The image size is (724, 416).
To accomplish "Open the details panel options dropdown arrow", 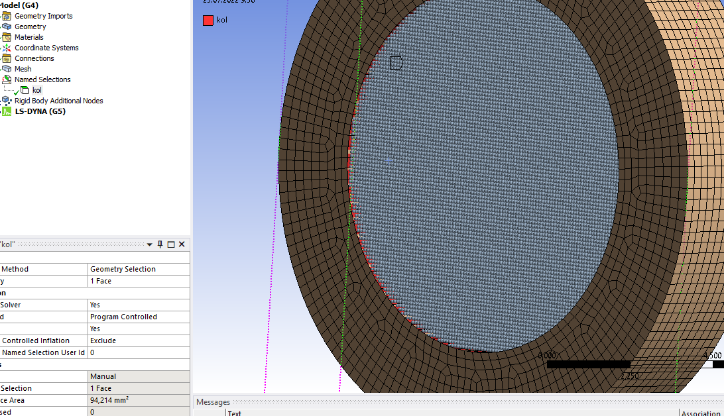I will tap(150, 245).
